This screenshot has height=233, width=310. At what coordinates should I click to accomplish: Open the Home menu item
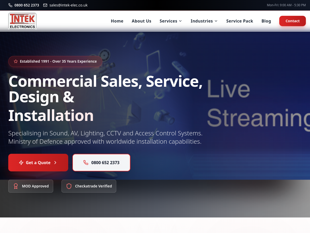tap(117, 21)
